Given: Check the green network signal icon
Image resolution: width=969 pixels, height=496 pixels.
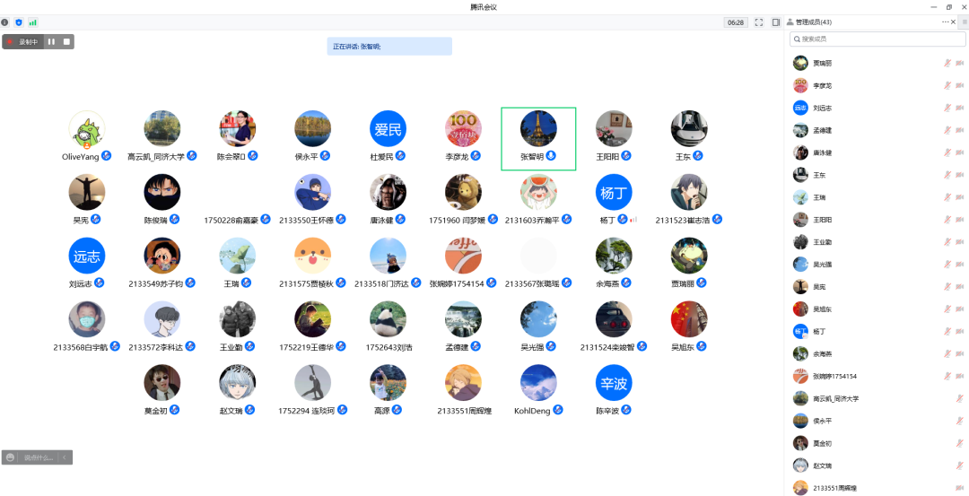Looking at the screenshot, I should point(33,22).
